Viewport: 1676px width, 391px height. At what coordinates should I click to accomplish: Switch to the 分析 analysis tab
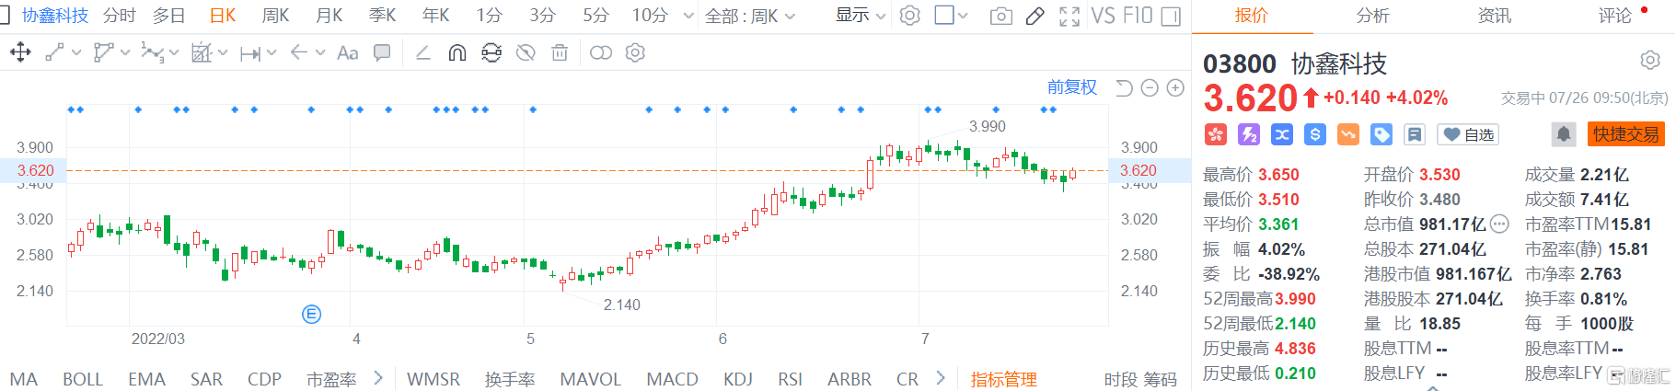tap(1372, 16)
